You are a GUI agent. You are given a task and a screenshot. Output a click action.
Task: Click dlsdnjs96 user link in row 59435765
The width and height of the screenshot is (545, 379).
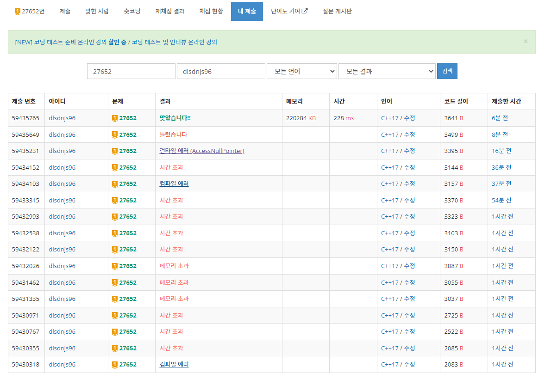pyautogui.click(x=62, y=118)
